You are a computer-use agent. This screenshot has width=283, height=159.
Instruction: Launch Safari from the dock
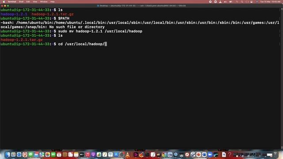[x=19, y=155]
